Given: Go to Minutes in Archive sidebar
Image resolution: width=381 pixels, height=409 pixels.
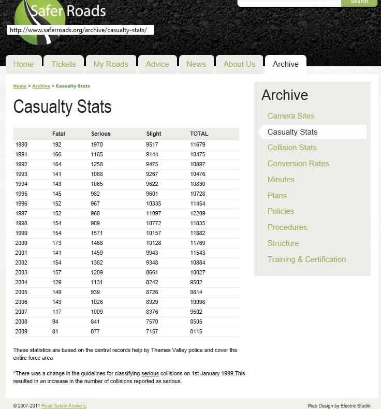Looking at the screenshot, I should click(281, 180).
